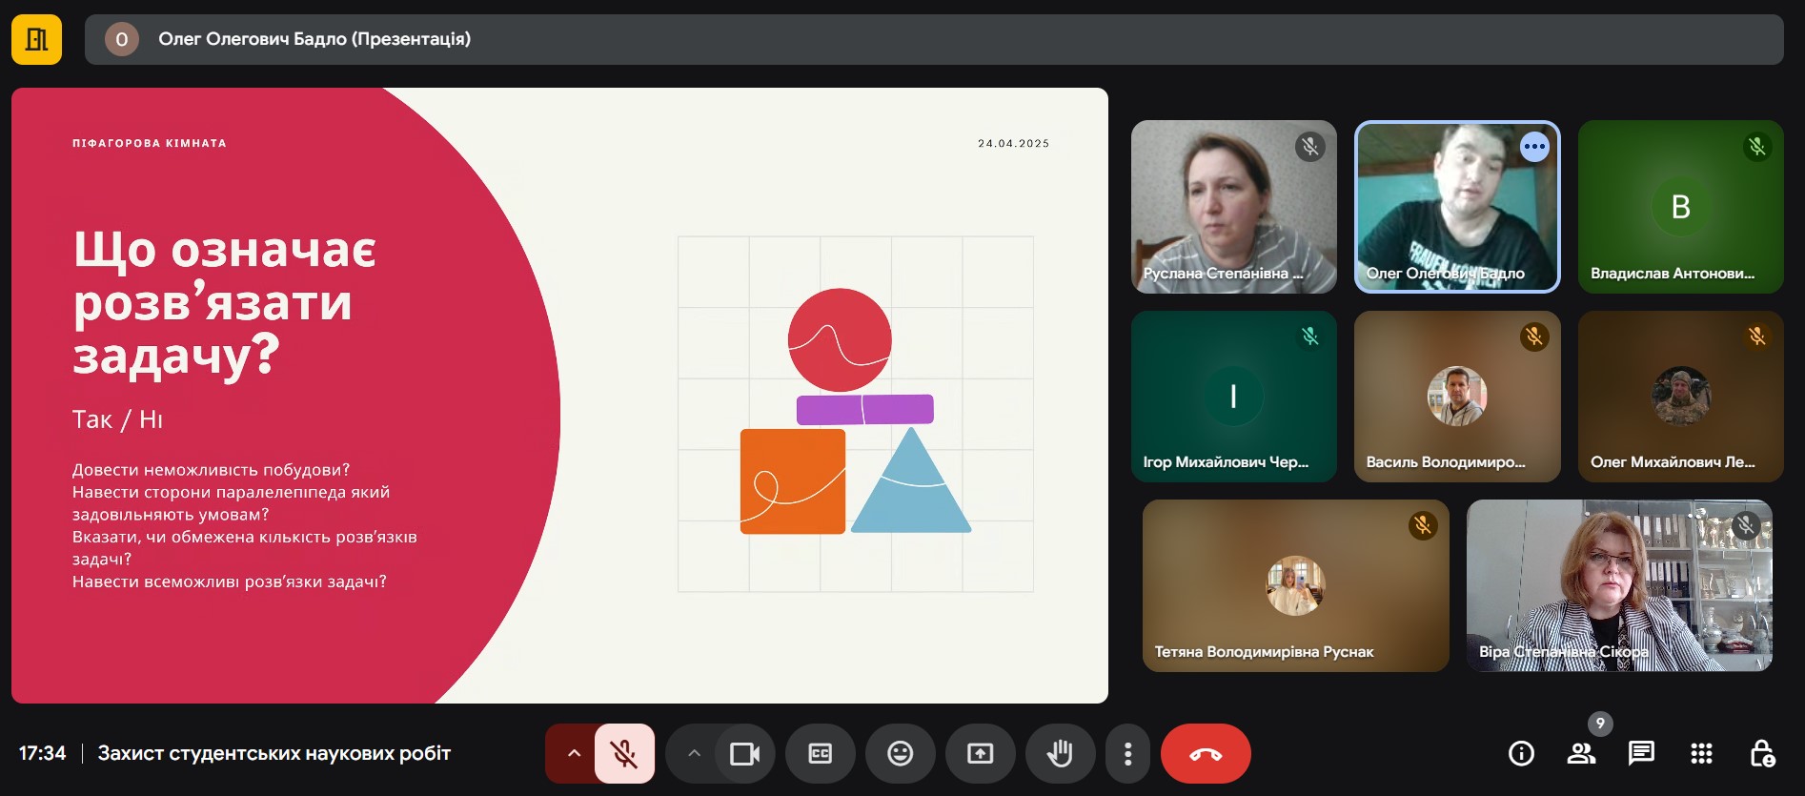The width and height of the screenshot is (1805, 796).
Task: Turn the camera on or off
Action: [744, 754]
